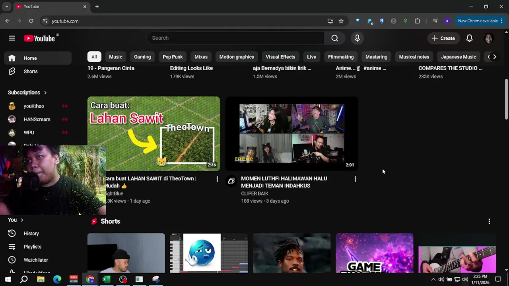The width and height of the screenshot is (509, 286).
Task: Click the Create button
Action: point(443,38)
